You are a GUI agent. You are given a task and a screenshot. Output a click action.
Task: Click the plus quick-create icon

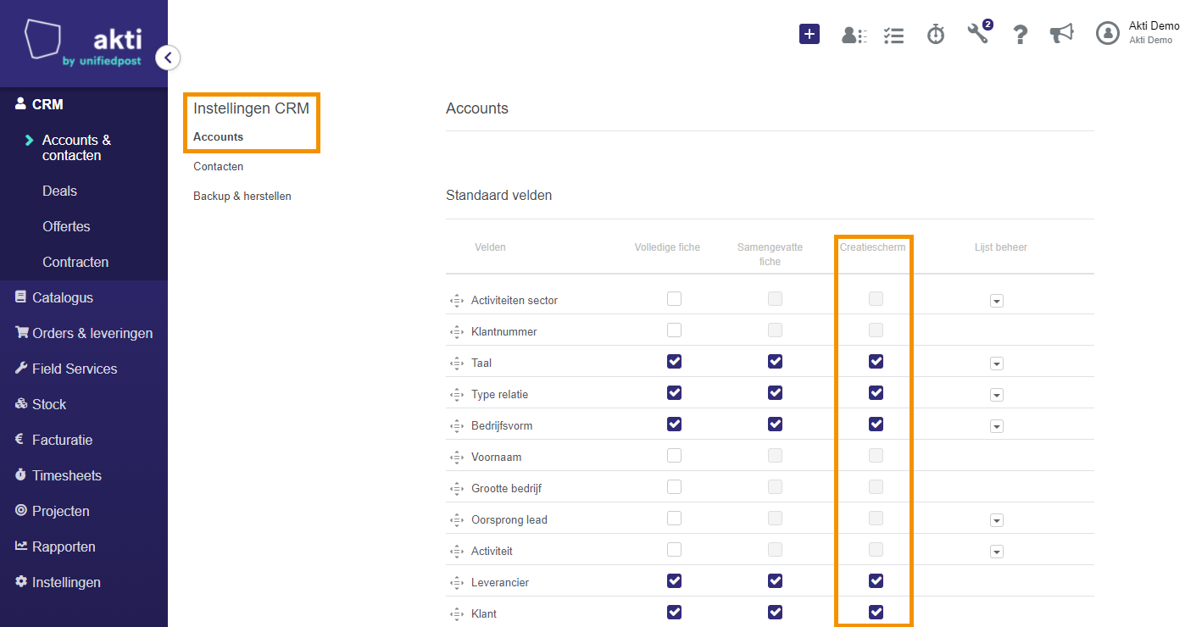809,34
